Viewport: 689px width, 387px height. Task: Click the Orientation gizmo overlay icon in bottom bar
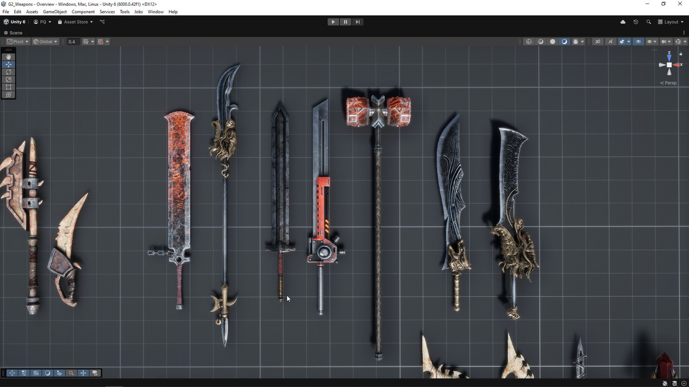[x=83, y=373]
